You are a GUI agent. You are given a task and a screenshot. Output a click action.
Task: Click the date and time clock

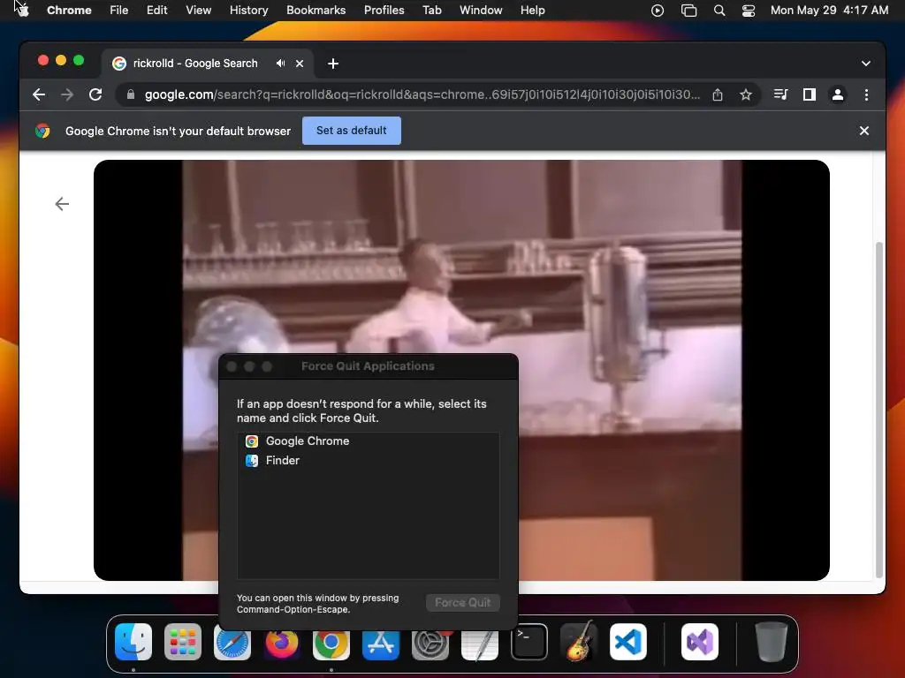point(829,10)
